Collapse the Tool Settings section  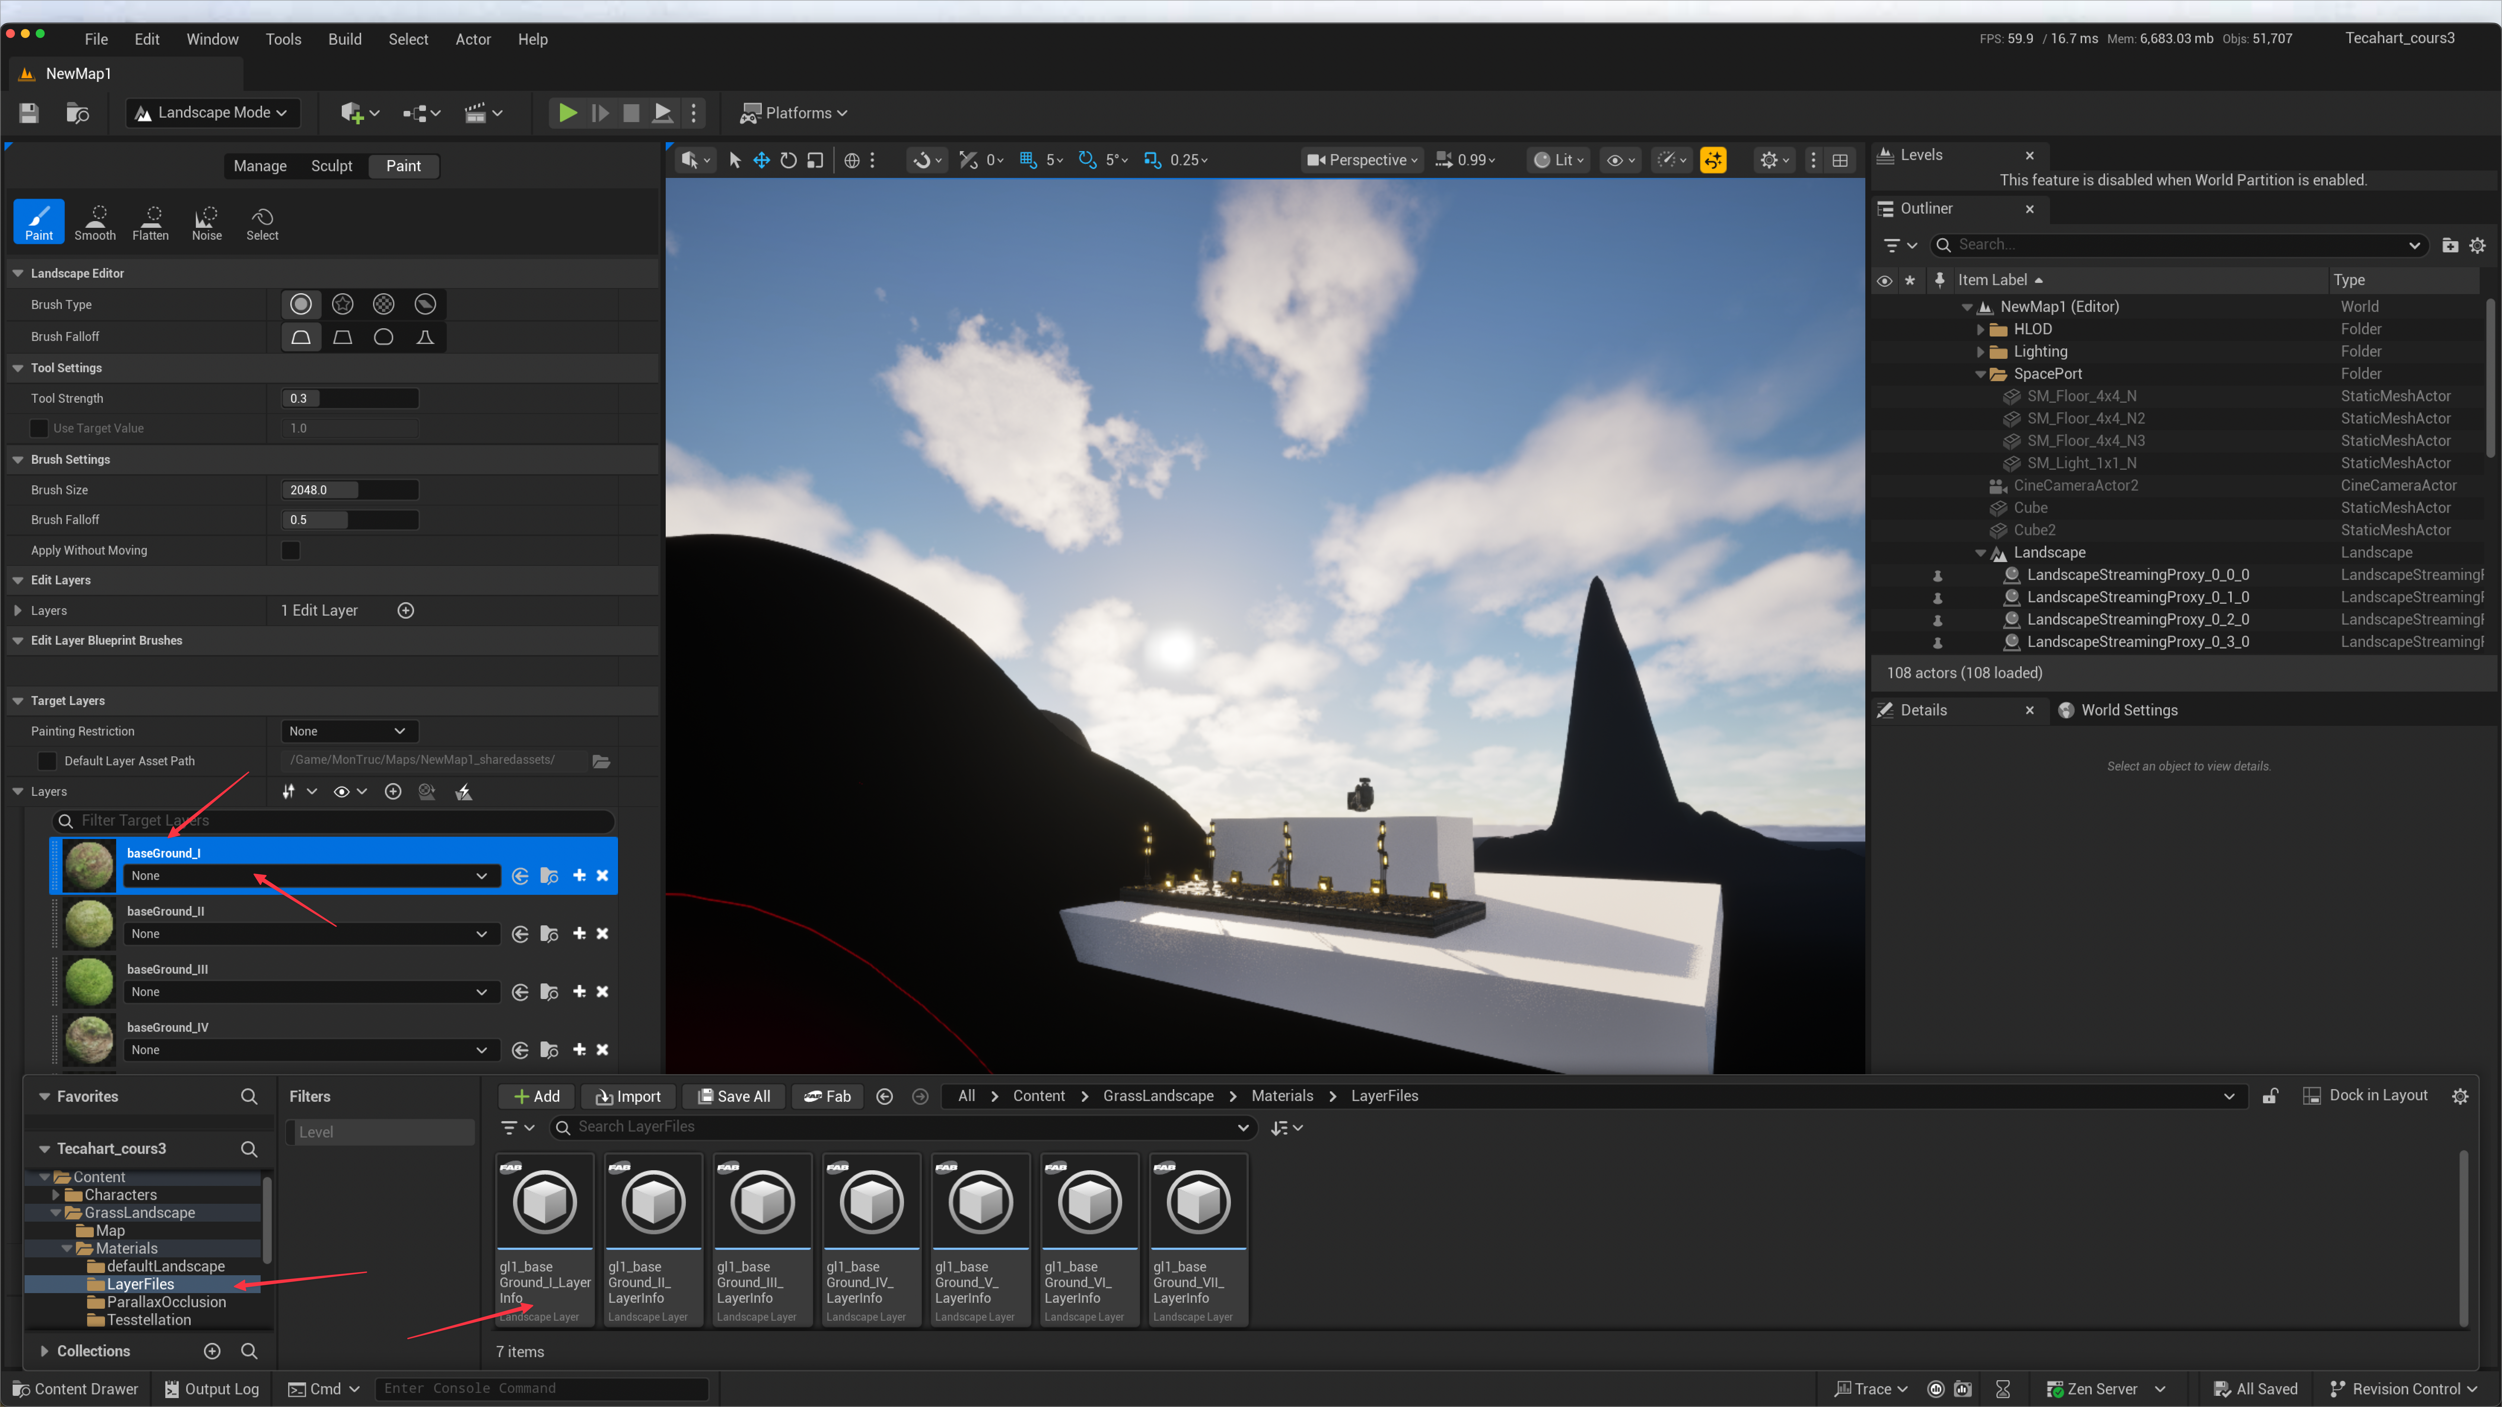tap(17, 368)
